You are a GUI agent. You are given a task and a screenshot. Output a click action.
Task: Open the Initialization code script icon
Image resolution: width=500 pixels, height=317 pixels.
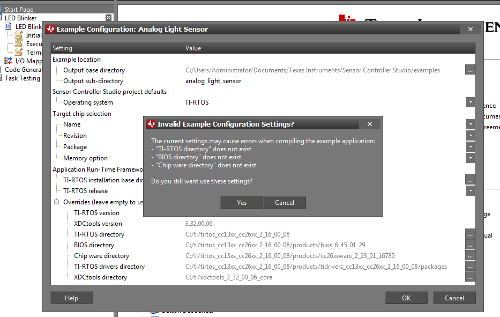[19, 35]
